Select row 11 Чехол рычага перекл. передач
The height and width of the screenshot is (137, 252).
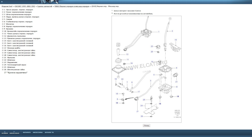click(x=19, y=34)
